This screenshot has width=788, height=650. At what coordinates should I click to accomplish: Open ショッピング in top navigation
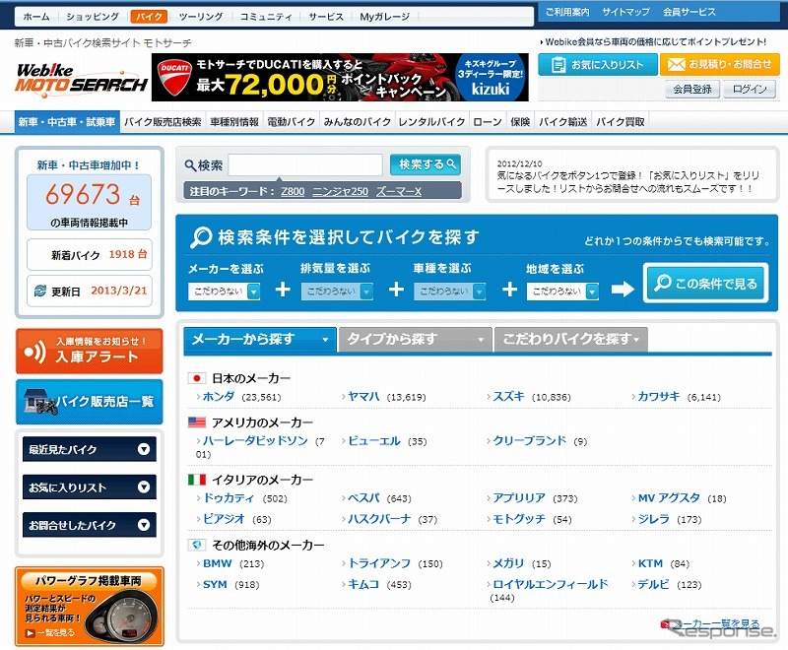pyautogui.click(x=93, y=17)
